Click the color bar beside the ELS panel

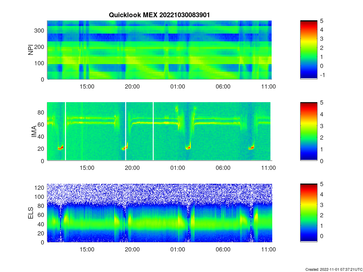(x=309, y=213)
